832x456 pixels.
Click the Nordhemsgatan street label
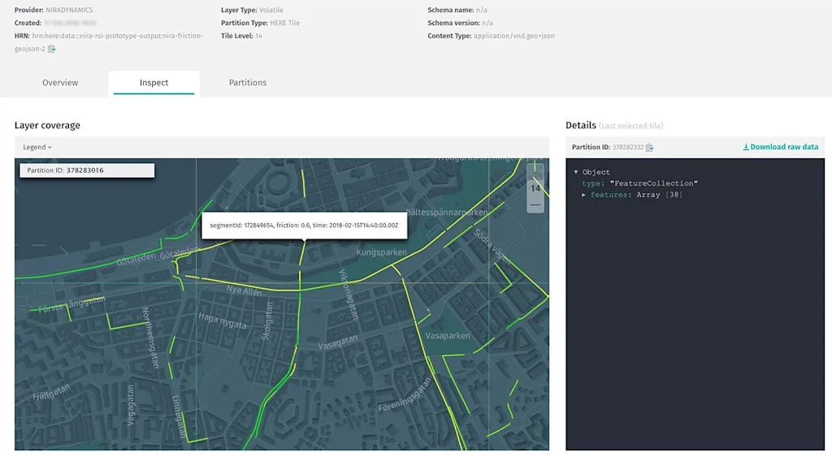[150, 338]
